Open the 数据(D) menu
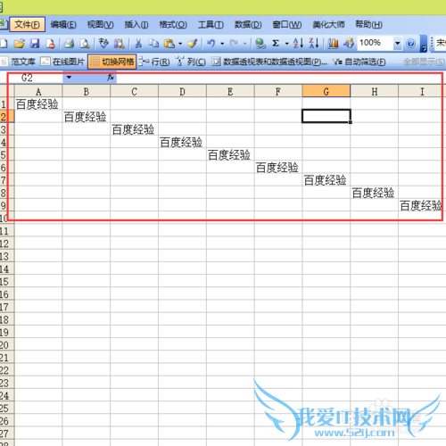 248,24
